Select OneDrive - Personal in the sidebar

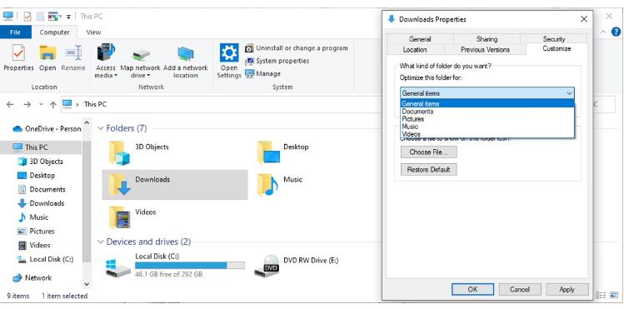[x=47, y=129]
